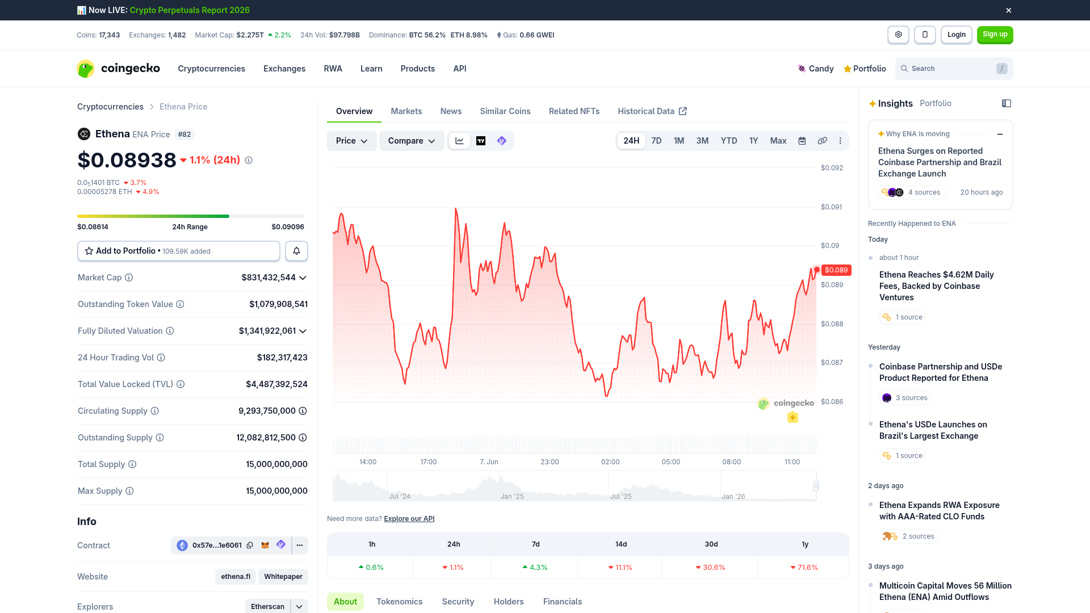
Task: Switch Insights panel to Portfolio tab
Action: point(936,103)
